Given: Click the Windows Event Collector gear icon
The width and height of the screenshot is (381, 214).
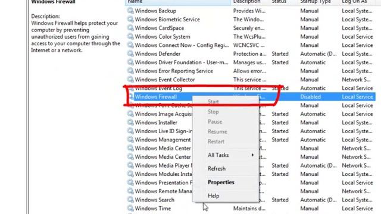Looking at the screenshot, I should click(130, 79).
